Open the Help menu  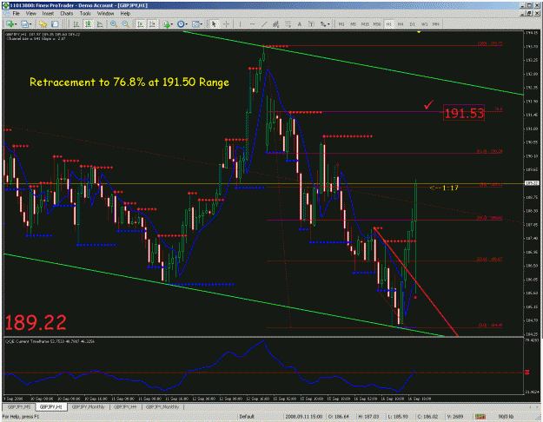pos(125,14)
